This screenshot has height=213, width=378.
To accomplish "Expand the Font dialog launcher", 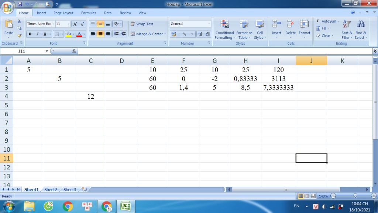I will coord(84,43).
